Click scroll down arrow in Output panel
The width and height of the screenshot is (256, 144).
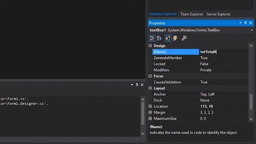point(143,134)
